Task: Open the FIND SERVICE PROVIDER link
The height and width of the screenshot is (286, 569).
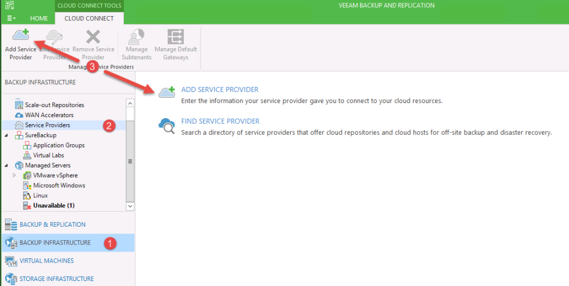Action: click(220, 121)
